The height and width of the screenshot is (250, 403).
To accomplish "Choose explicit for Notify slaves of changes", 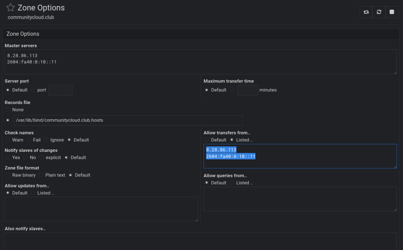I will [41, 157].
